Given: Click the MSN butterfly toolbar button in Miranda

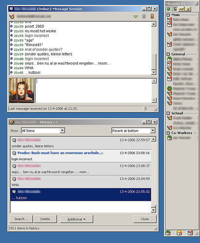Looking at the screenshot, I should [x=182, y=9].
